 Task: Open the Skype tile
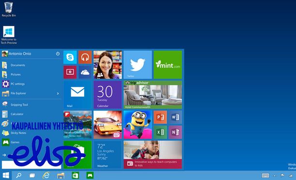[x=70, y=57]
